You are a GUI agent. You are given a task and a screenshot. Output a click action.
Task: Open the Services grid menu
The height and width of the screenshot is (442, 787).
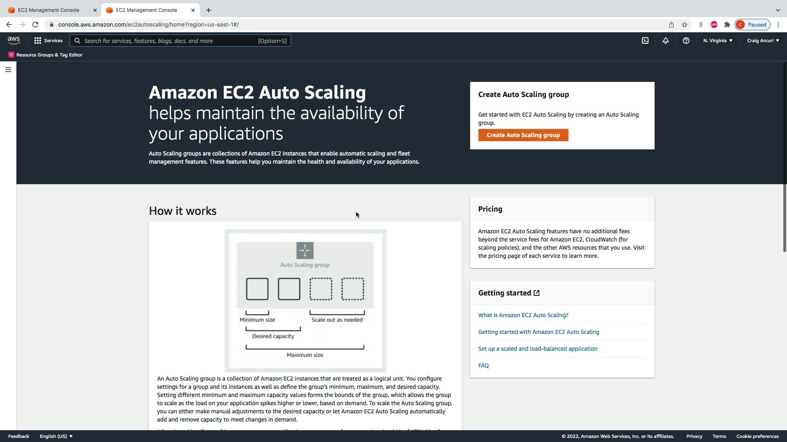[x=48, y=41]
